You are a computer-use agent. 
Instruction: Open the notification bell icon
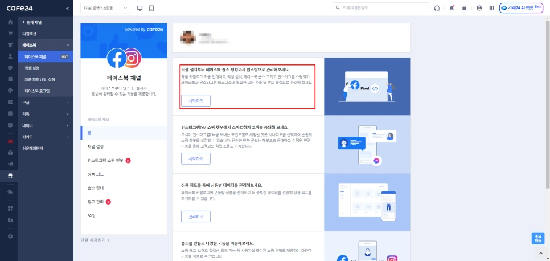pos(452,8)
